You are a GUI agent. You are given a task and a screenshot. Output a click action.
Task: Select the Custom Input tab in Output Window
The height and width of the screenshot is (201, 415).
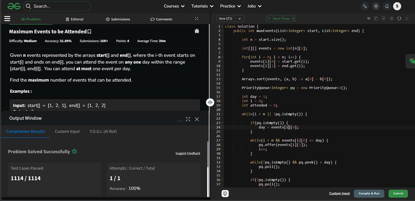coord(67,131)
